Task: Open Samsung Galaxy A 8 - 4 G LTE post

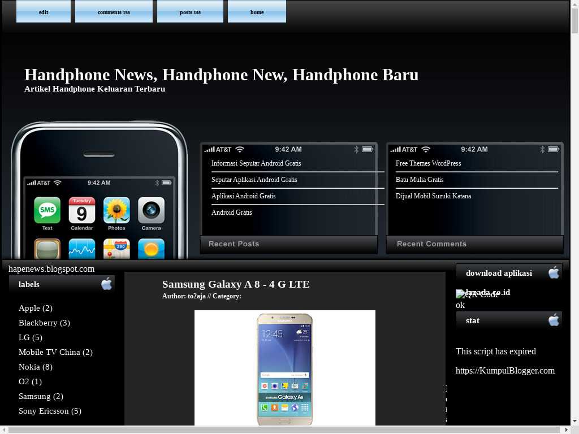Action: tap(236, 284)
